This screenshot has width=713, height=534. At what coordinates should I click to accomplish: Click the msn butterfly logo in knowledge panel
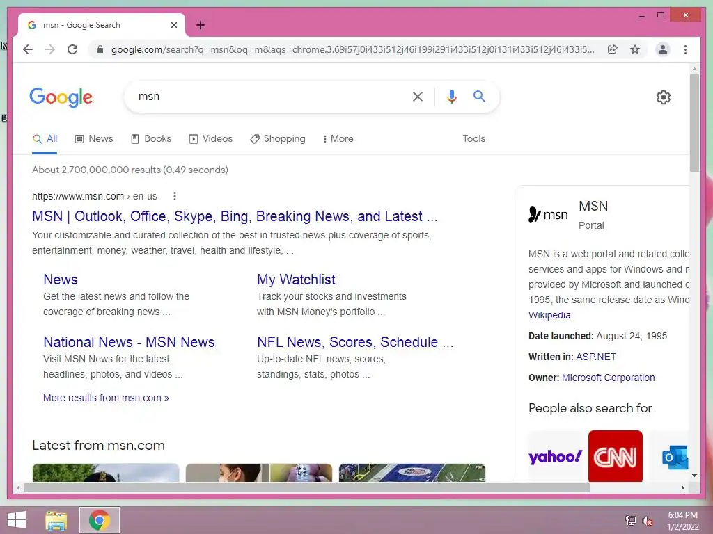[x=549, y=214]
